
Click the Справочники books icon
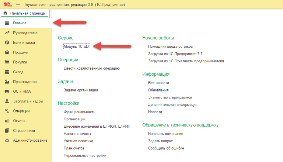7,130
